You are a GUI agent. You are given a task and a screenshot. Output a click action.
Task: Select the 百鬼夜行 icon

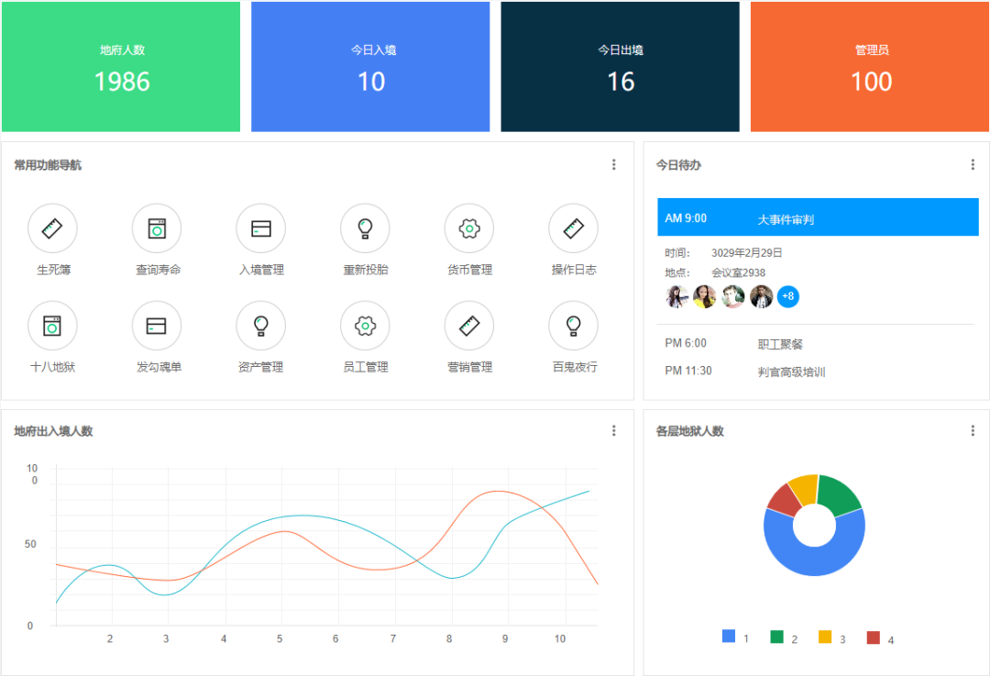point(573,326)
